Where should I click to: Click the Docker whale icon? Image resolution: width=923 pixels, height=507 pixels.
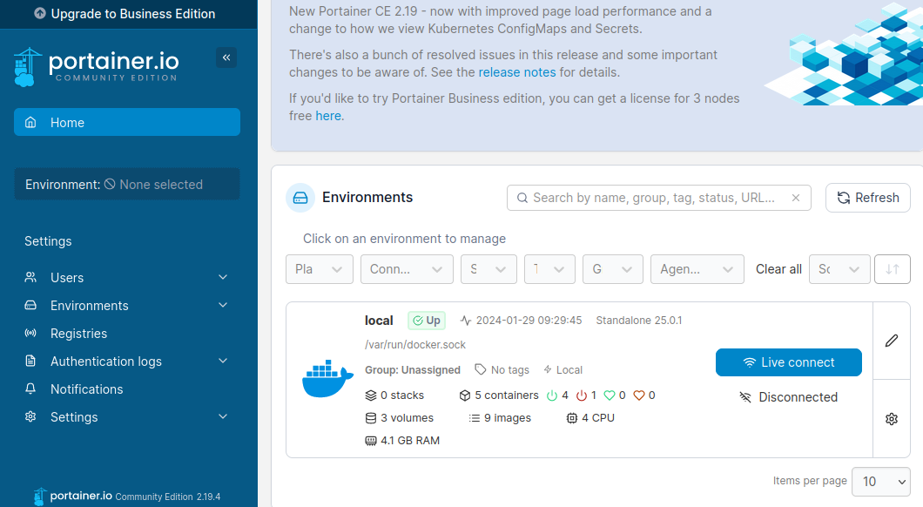click(x=327, y=379)
